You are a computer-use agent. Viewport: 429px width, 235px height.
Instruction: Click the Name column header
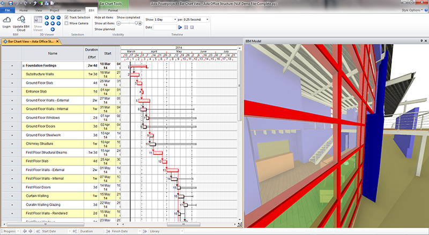[x=53, y=54]
